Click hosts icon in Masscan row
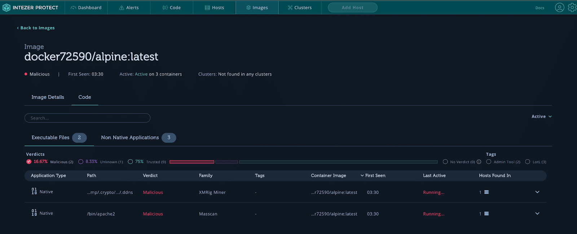577x234 pixels. pos(486,214)
